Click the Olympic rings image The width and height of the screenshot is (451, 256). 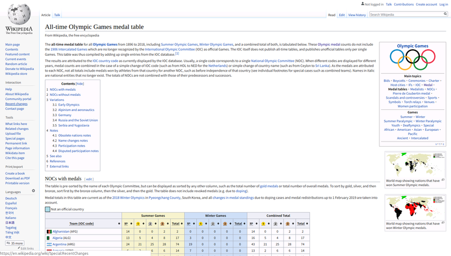click(x=413, y=60)
